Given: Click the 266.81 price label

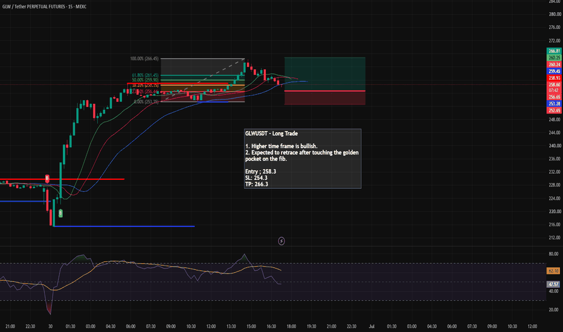Looking at the screenshot, I should click(554, 51).
